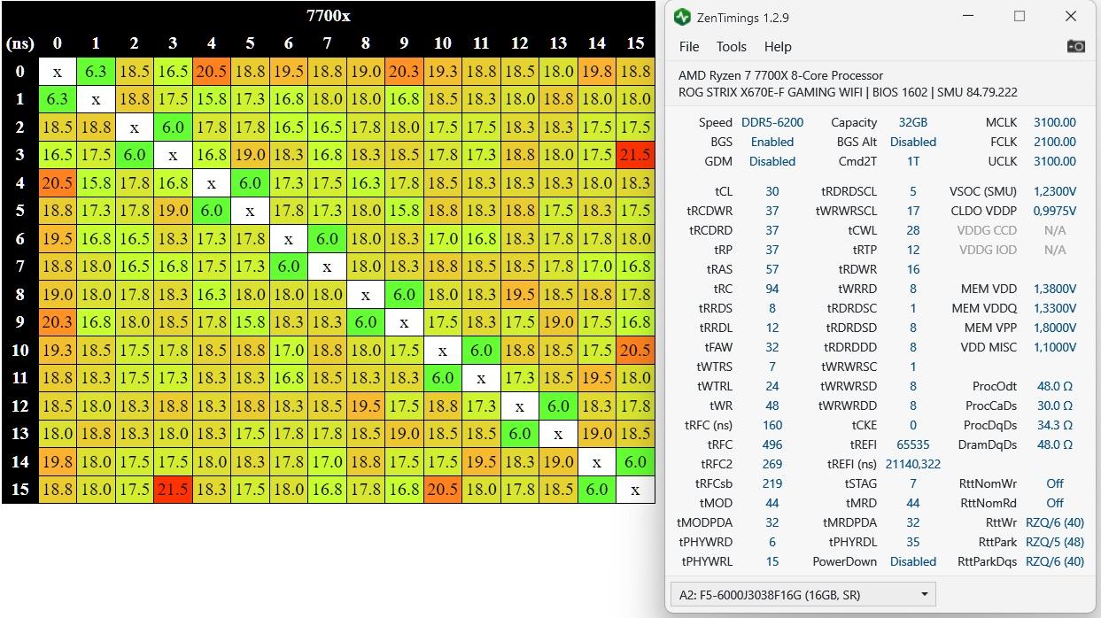Select the tRFC value 496

click(772, 444)
